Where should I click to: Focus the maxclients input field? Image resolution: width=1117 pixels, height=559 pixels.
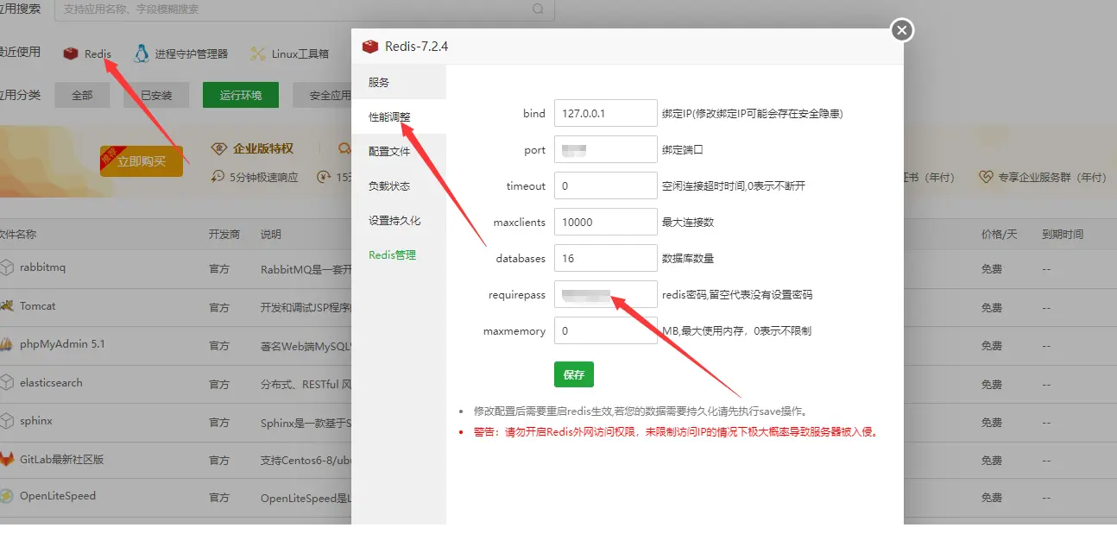pyautogui.click(x=605, y=222)
